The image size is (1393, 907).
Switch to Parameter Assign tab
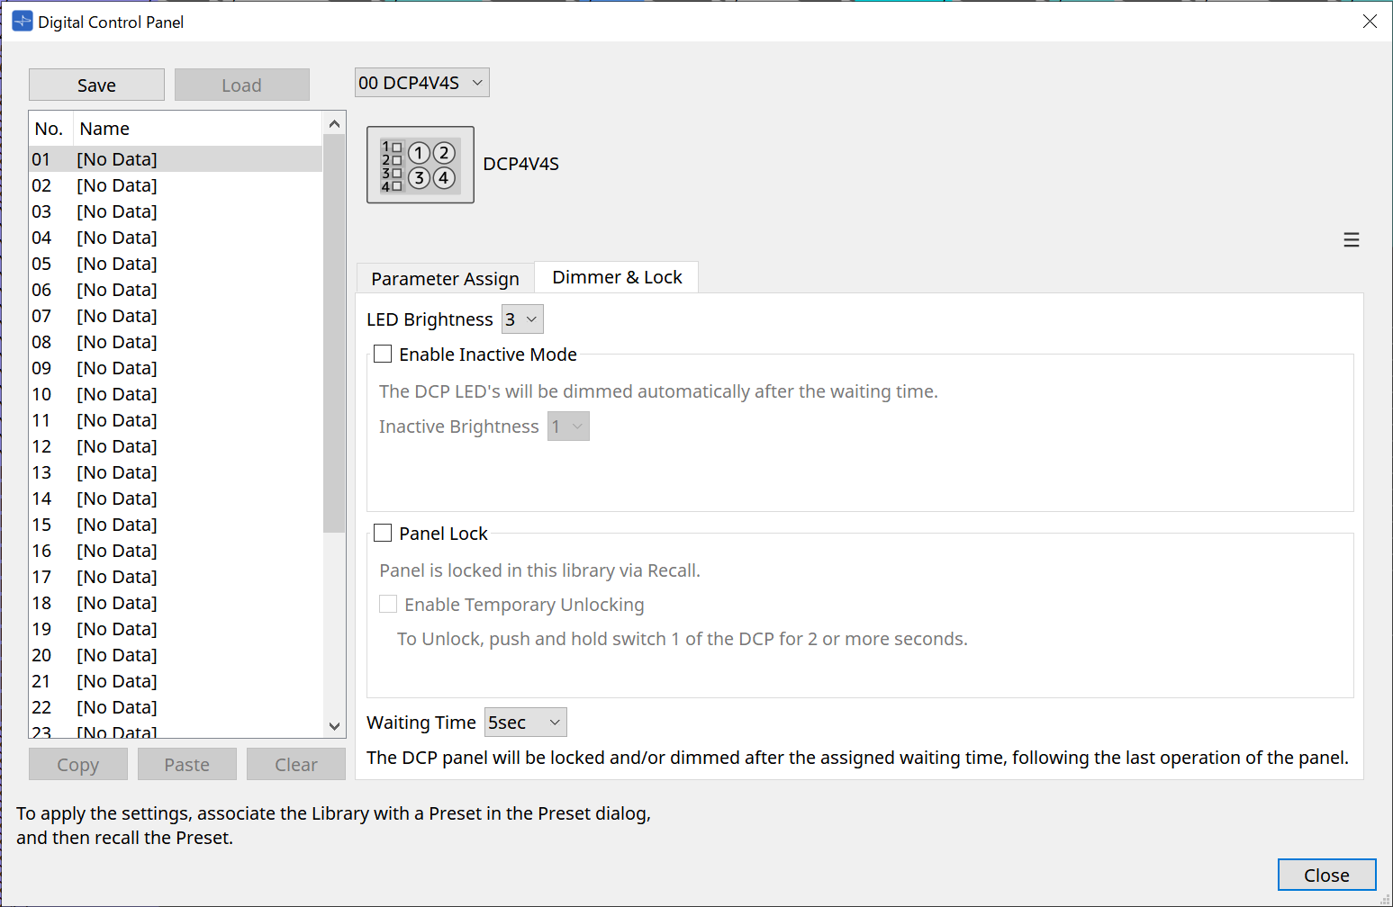pyautogui.click(x=445, y=279)
